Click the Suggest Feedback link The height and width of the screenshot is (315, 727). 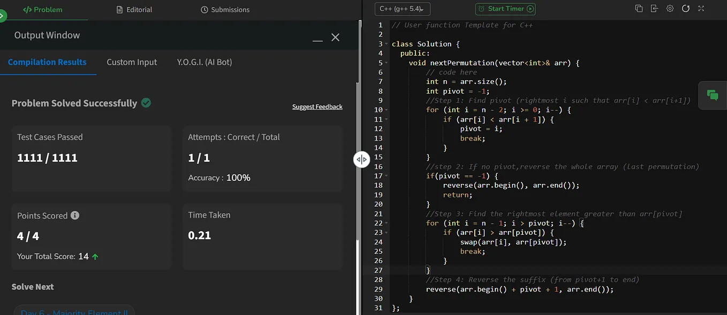click(x=317, y=106)
